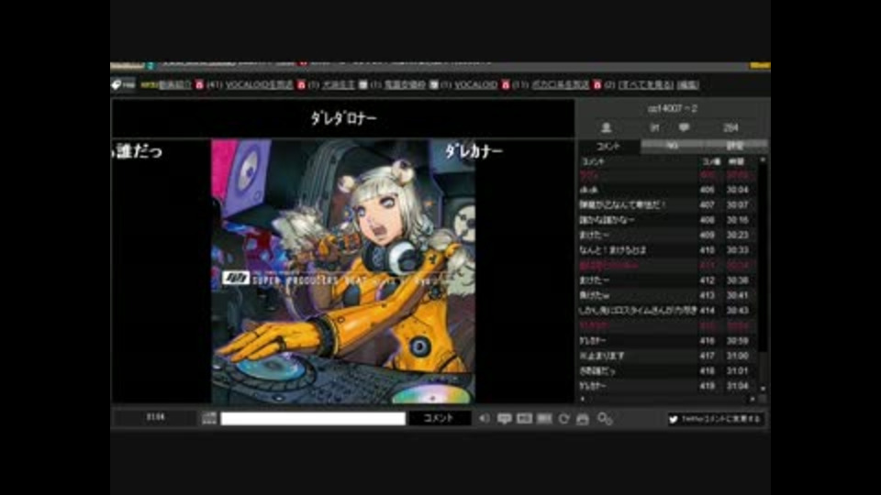881x495 pixels.
Task: Click the comment list vertical scrollbar
Action: (x=763, y=275)
